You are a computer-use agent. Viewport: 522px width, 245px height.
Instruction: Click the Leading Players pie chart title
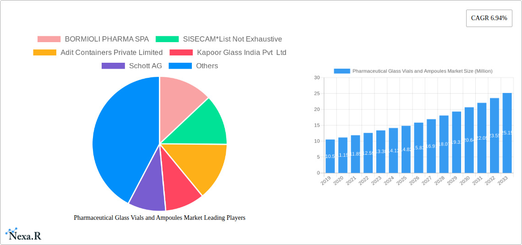(159, 218)
